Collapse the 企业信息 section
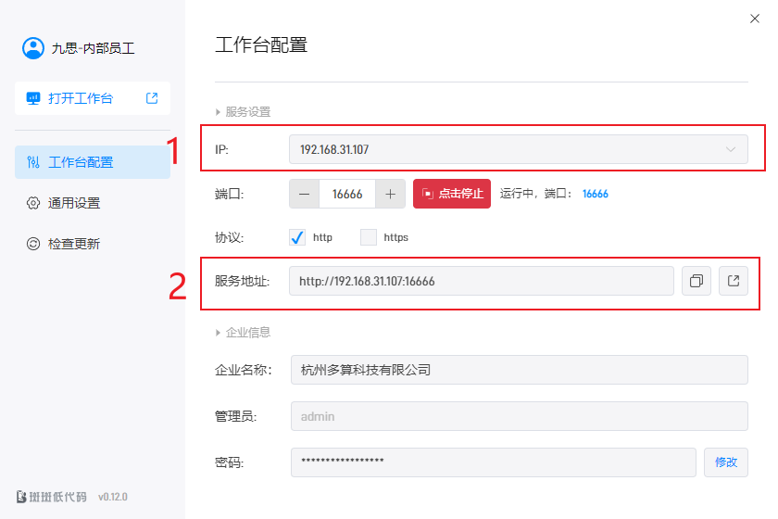Image resolution: width=778 pixels, height=519 pixels. click(x=220, y=332)
